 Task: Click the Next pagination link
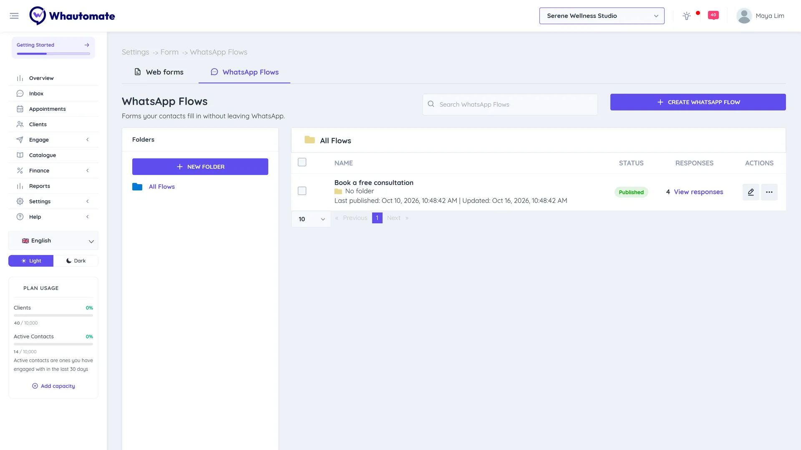(393, 218)
